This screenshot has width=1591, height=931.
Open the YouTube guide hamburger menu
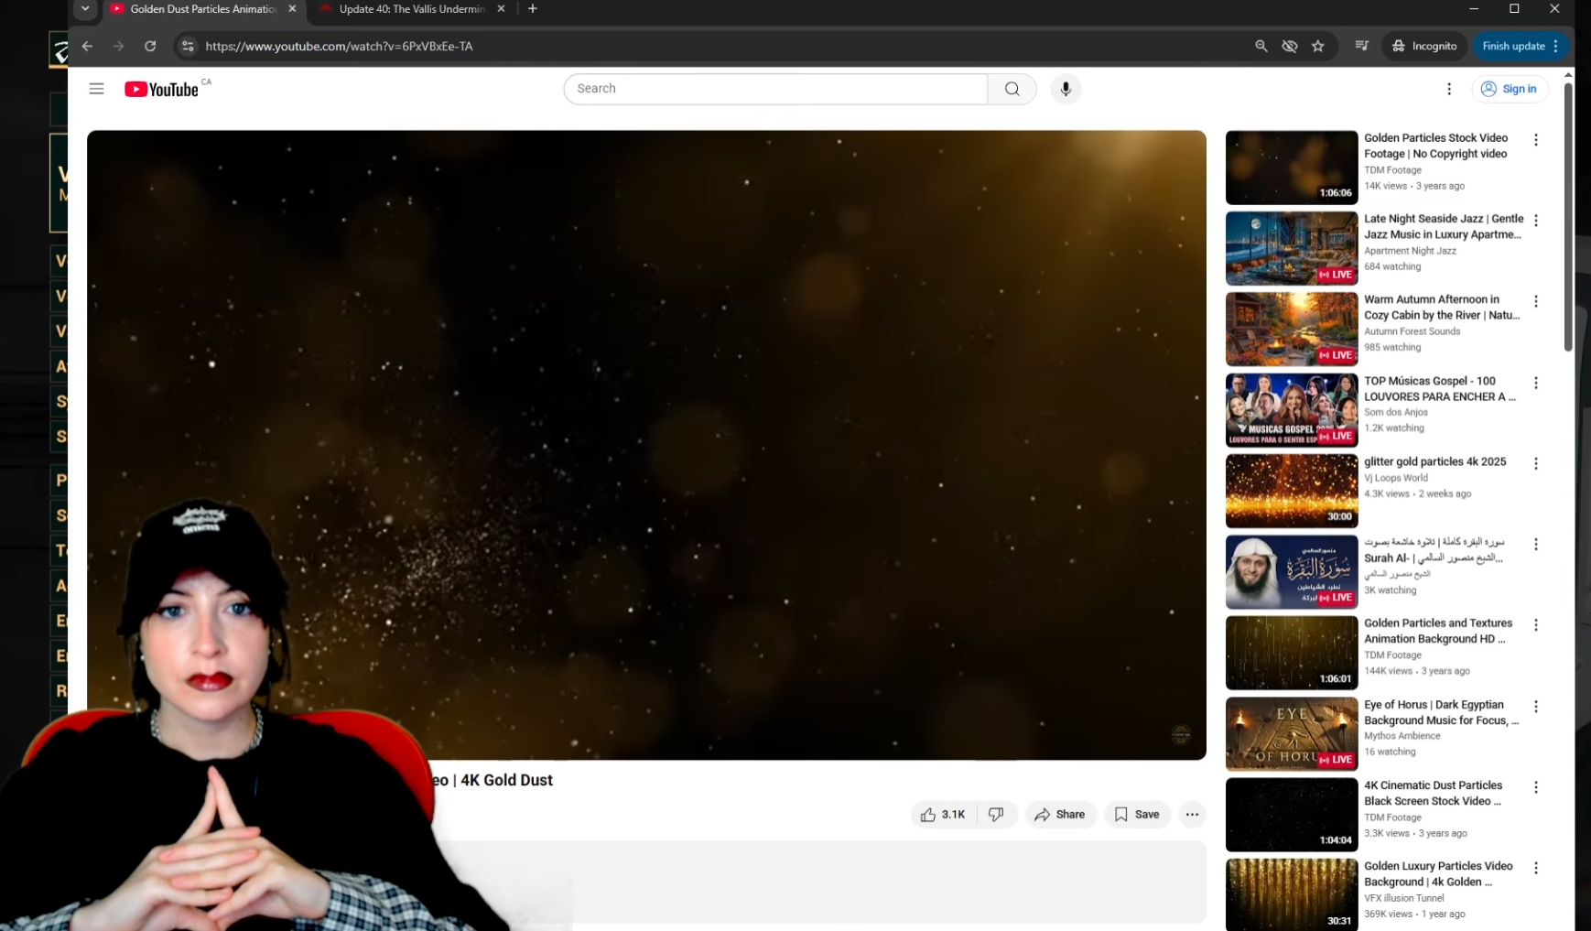pos(96,89)
